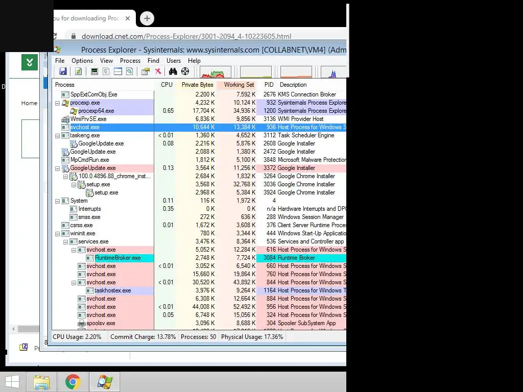523x392 pixels.
Task: Select the RuntimeBroker.exe row
Action: pos(200,258)
